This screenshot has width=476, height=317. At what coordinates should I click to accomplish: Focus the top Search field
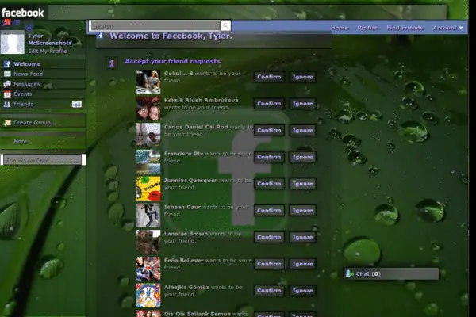pos(155,26)
